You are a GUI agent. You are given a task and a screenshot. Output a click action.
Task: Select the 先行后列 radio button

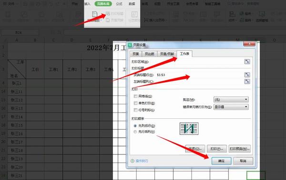pyautogui.click(x=135, y=132)
